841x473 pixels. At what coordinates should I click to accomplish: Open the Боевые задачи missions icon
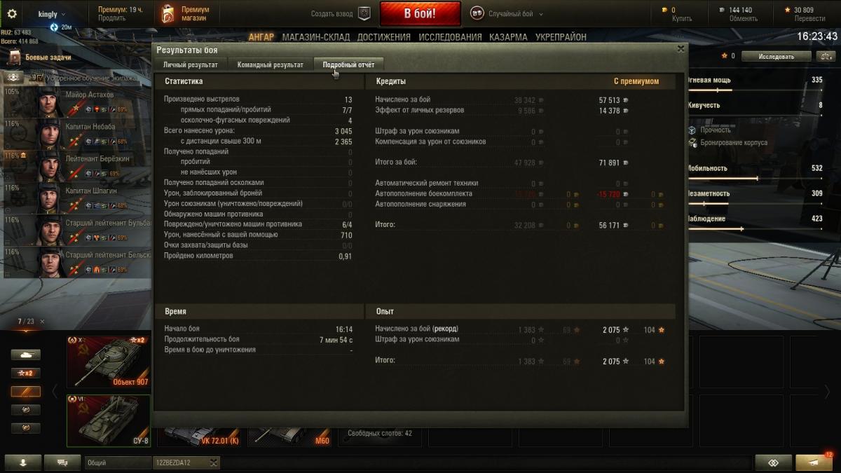pos(14,57)
